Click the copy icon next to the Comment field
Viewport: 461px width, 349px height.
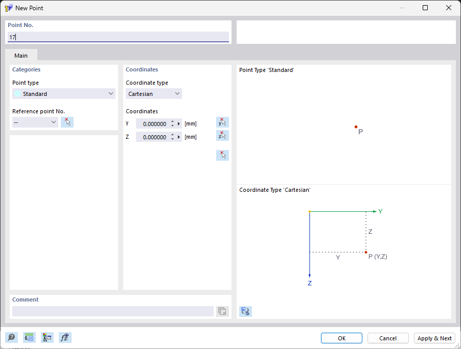pyautogui.click(x=222, y=311)
